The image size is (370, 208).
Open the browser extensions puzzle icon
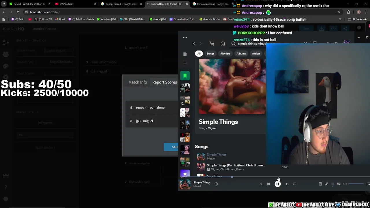(348, 12)
